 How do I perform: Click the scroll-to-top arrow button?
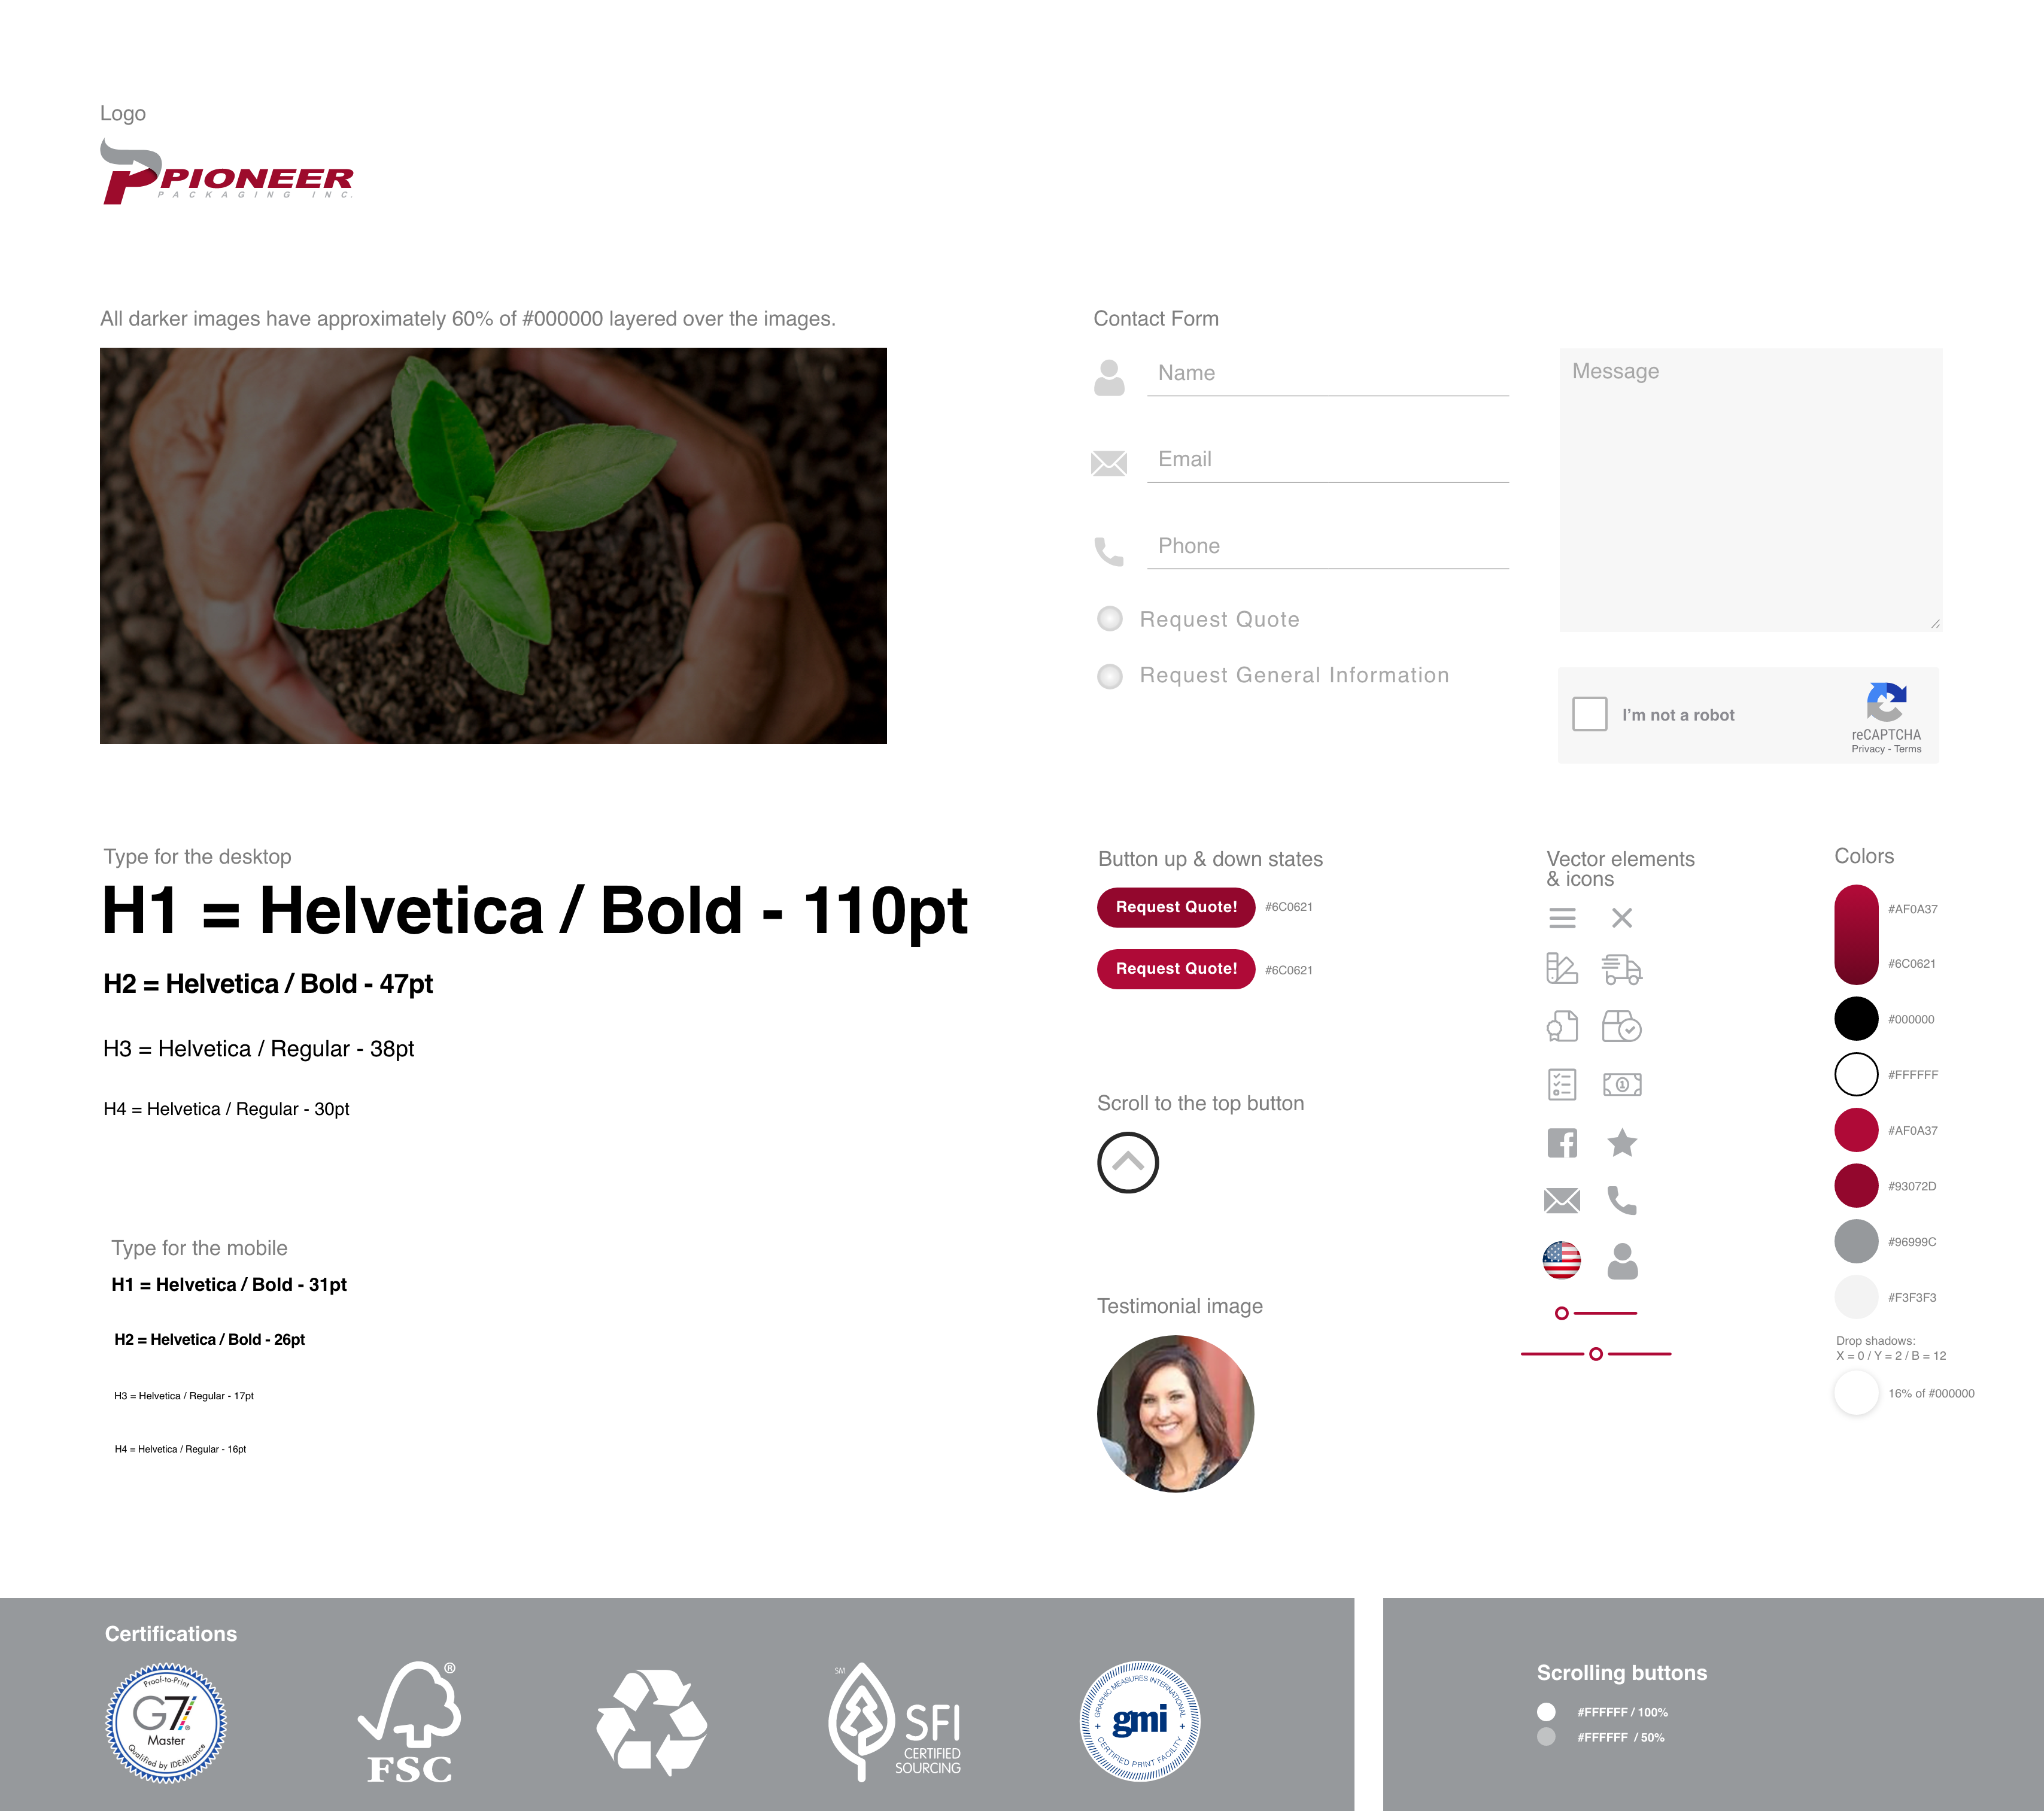pos(1126,1160)
